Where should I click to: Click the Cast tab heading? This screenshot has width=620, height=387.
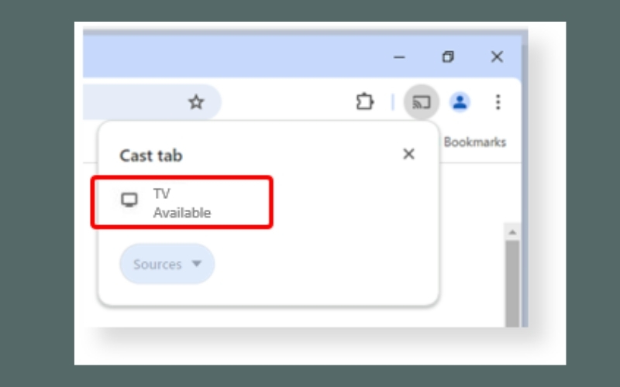pyautogui.click(x=151, y=156)
